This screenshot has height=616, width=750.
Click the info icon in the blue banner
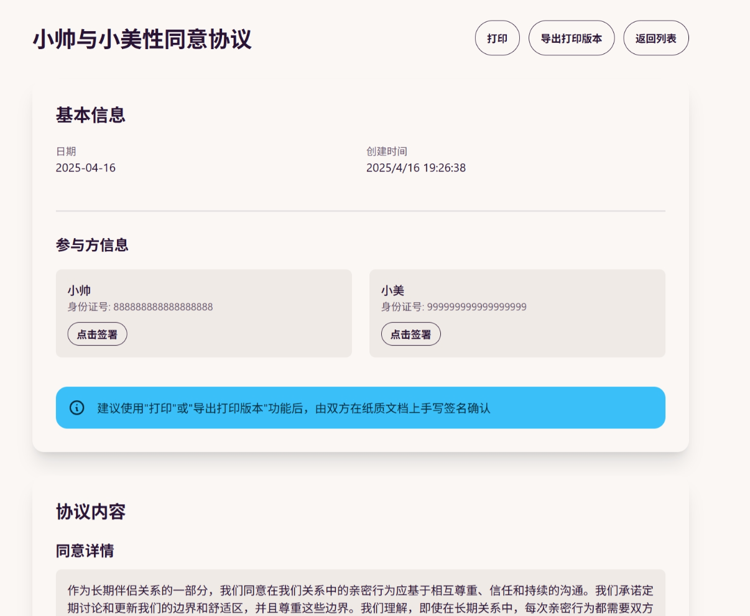pos(76,408)
